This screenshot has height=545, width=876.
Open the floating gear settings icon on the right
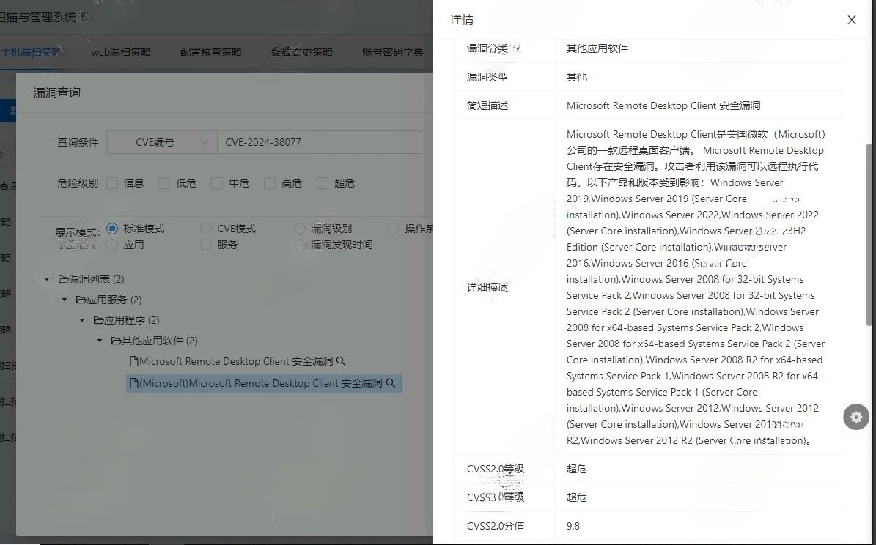855,417
